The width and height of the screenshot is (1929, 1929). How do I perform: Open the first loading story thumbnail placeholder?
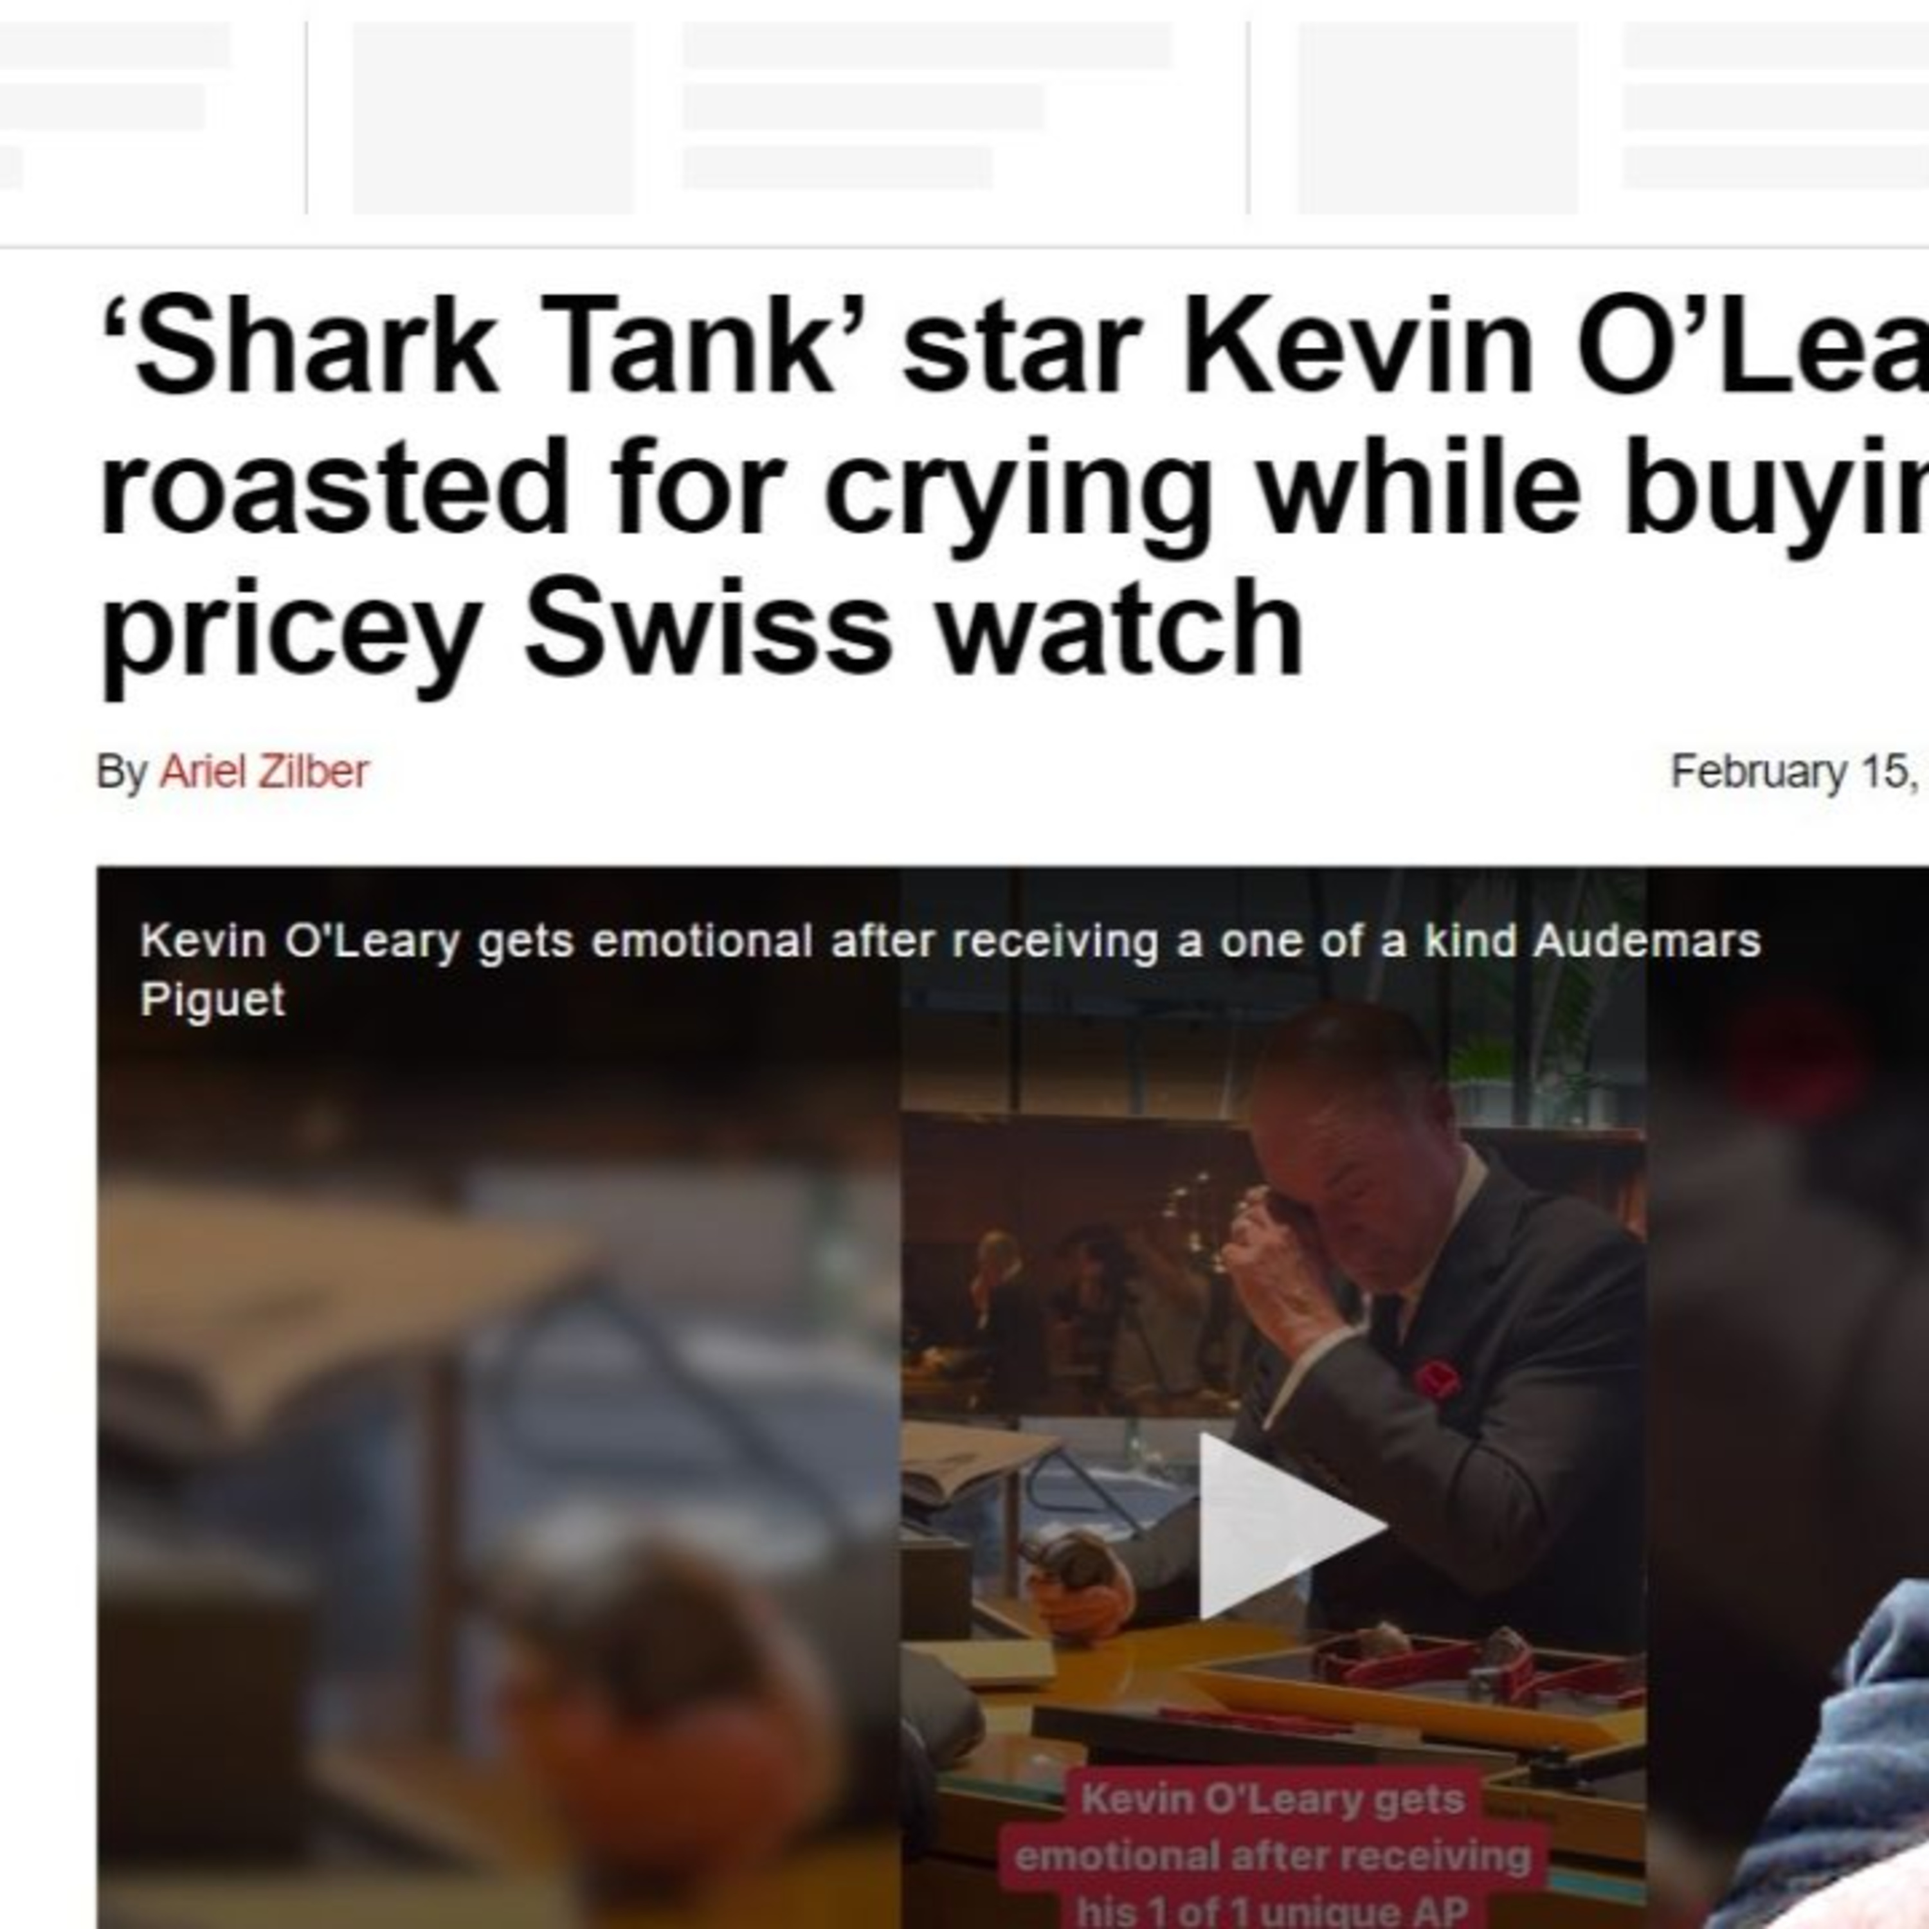pyautogui.click(x=493, y=118)
